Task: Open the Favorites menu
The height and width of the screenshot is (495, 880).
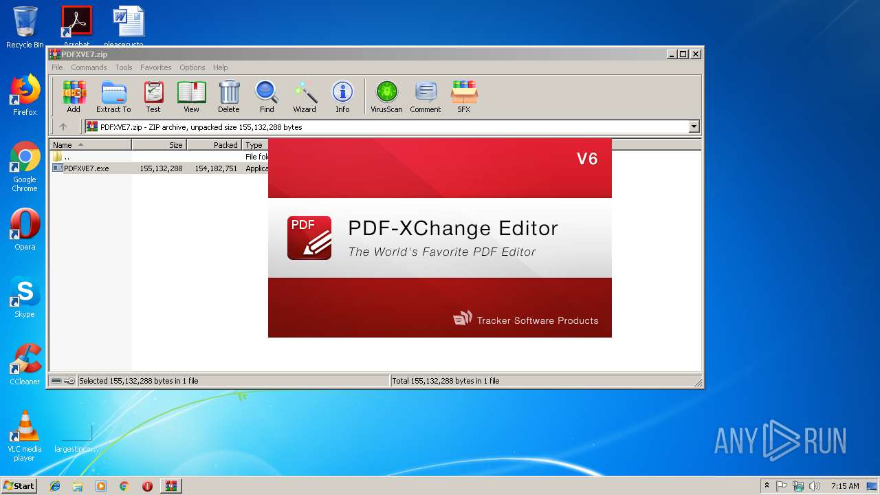Action: click(x=156, y=67)
